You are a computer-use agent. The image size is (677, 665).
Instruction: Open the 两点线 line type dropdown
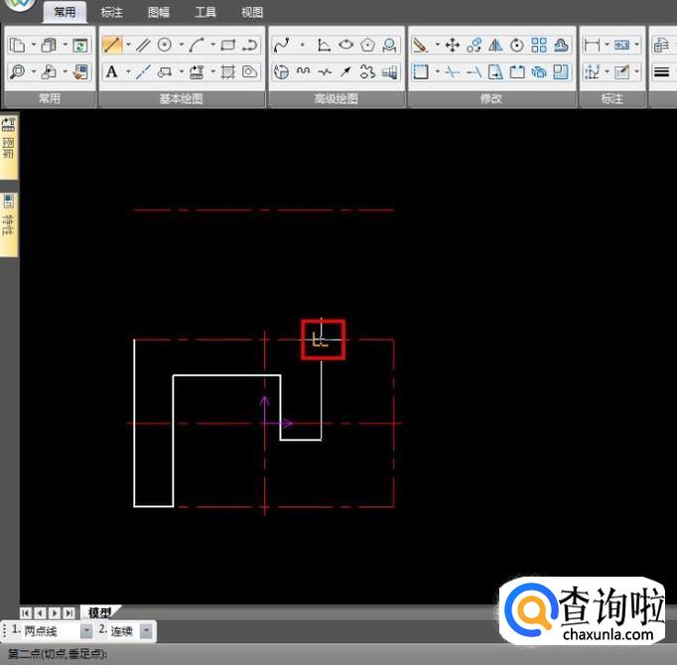click(x=86, y=631)
